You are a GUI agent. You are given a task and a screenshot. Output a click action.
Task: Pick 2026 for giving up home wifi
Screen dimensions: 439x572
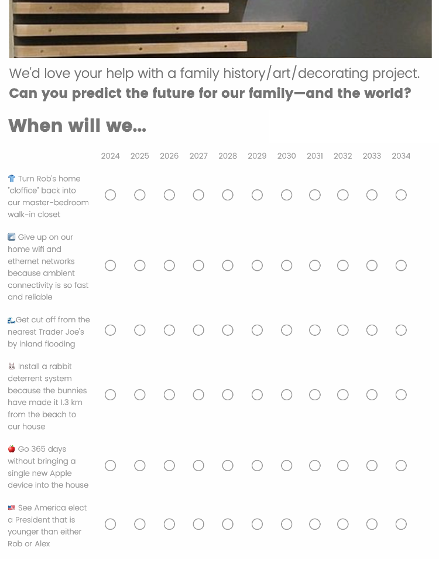tap(169, 265)
